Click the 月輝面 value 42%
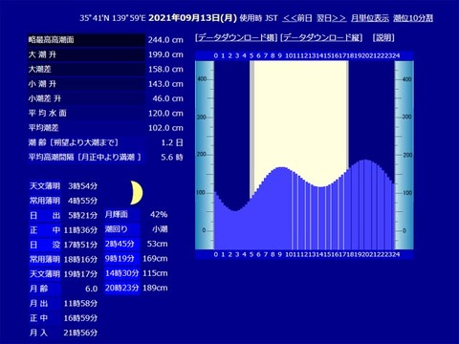The height and width of the screenshot is (344, 459). (x=159, y=215)
